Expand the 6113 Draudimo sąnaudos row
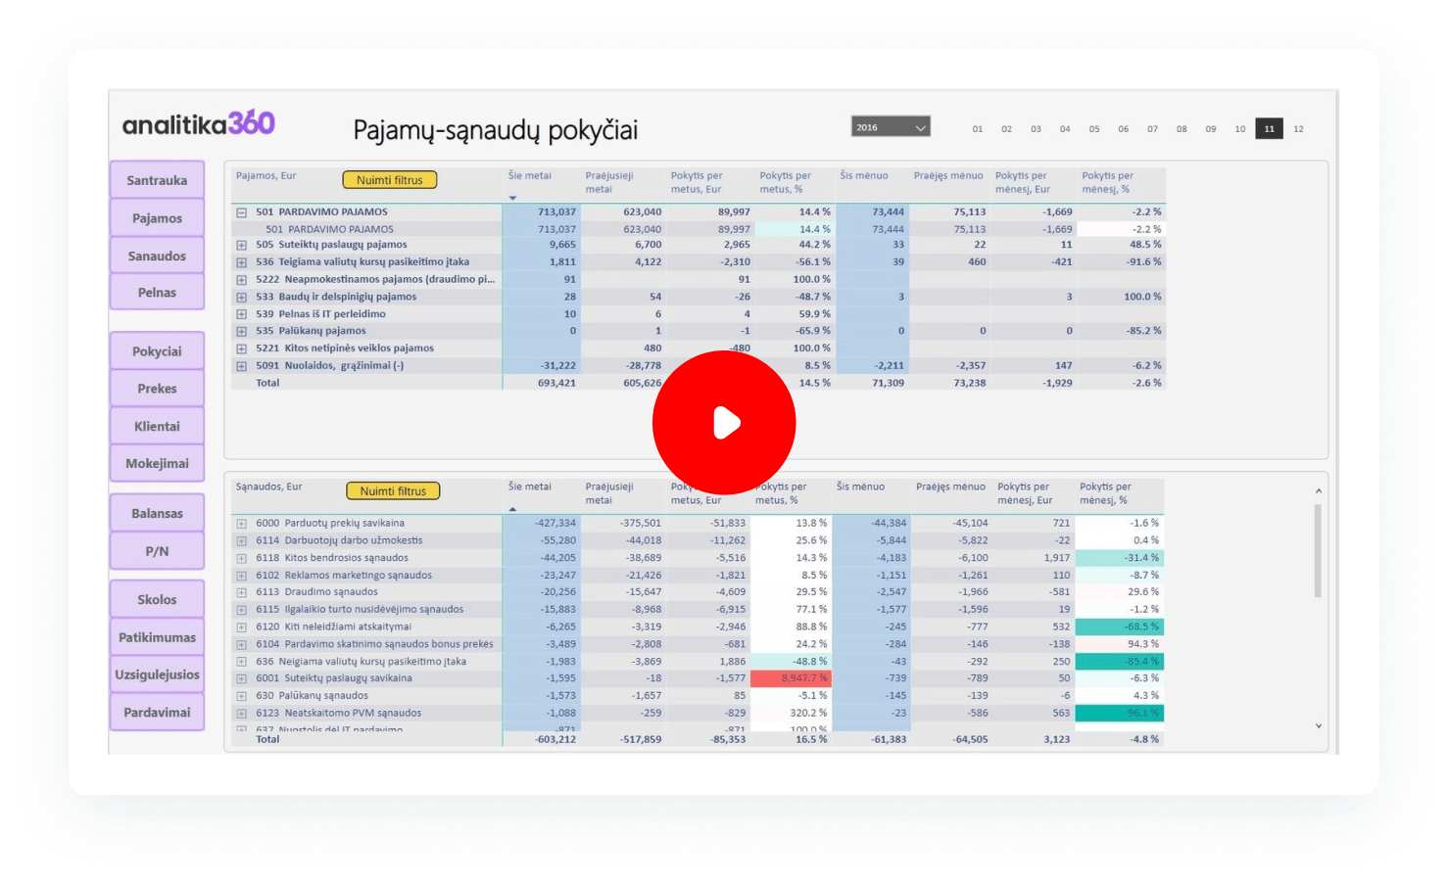 241,592
